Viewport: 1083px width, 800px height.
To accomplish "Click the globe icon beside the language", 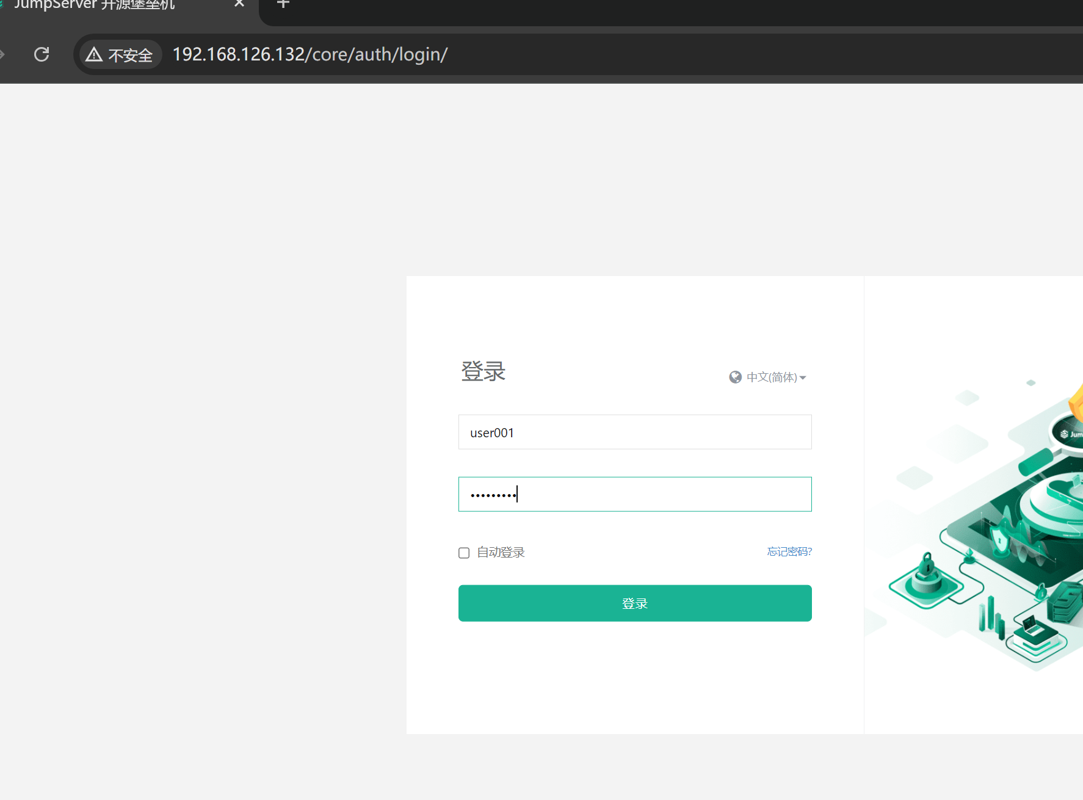I will point(735,377).
